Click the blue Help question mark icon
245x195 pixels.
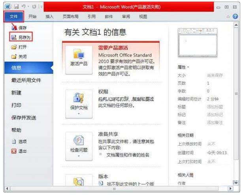click(x=235, y=17)
